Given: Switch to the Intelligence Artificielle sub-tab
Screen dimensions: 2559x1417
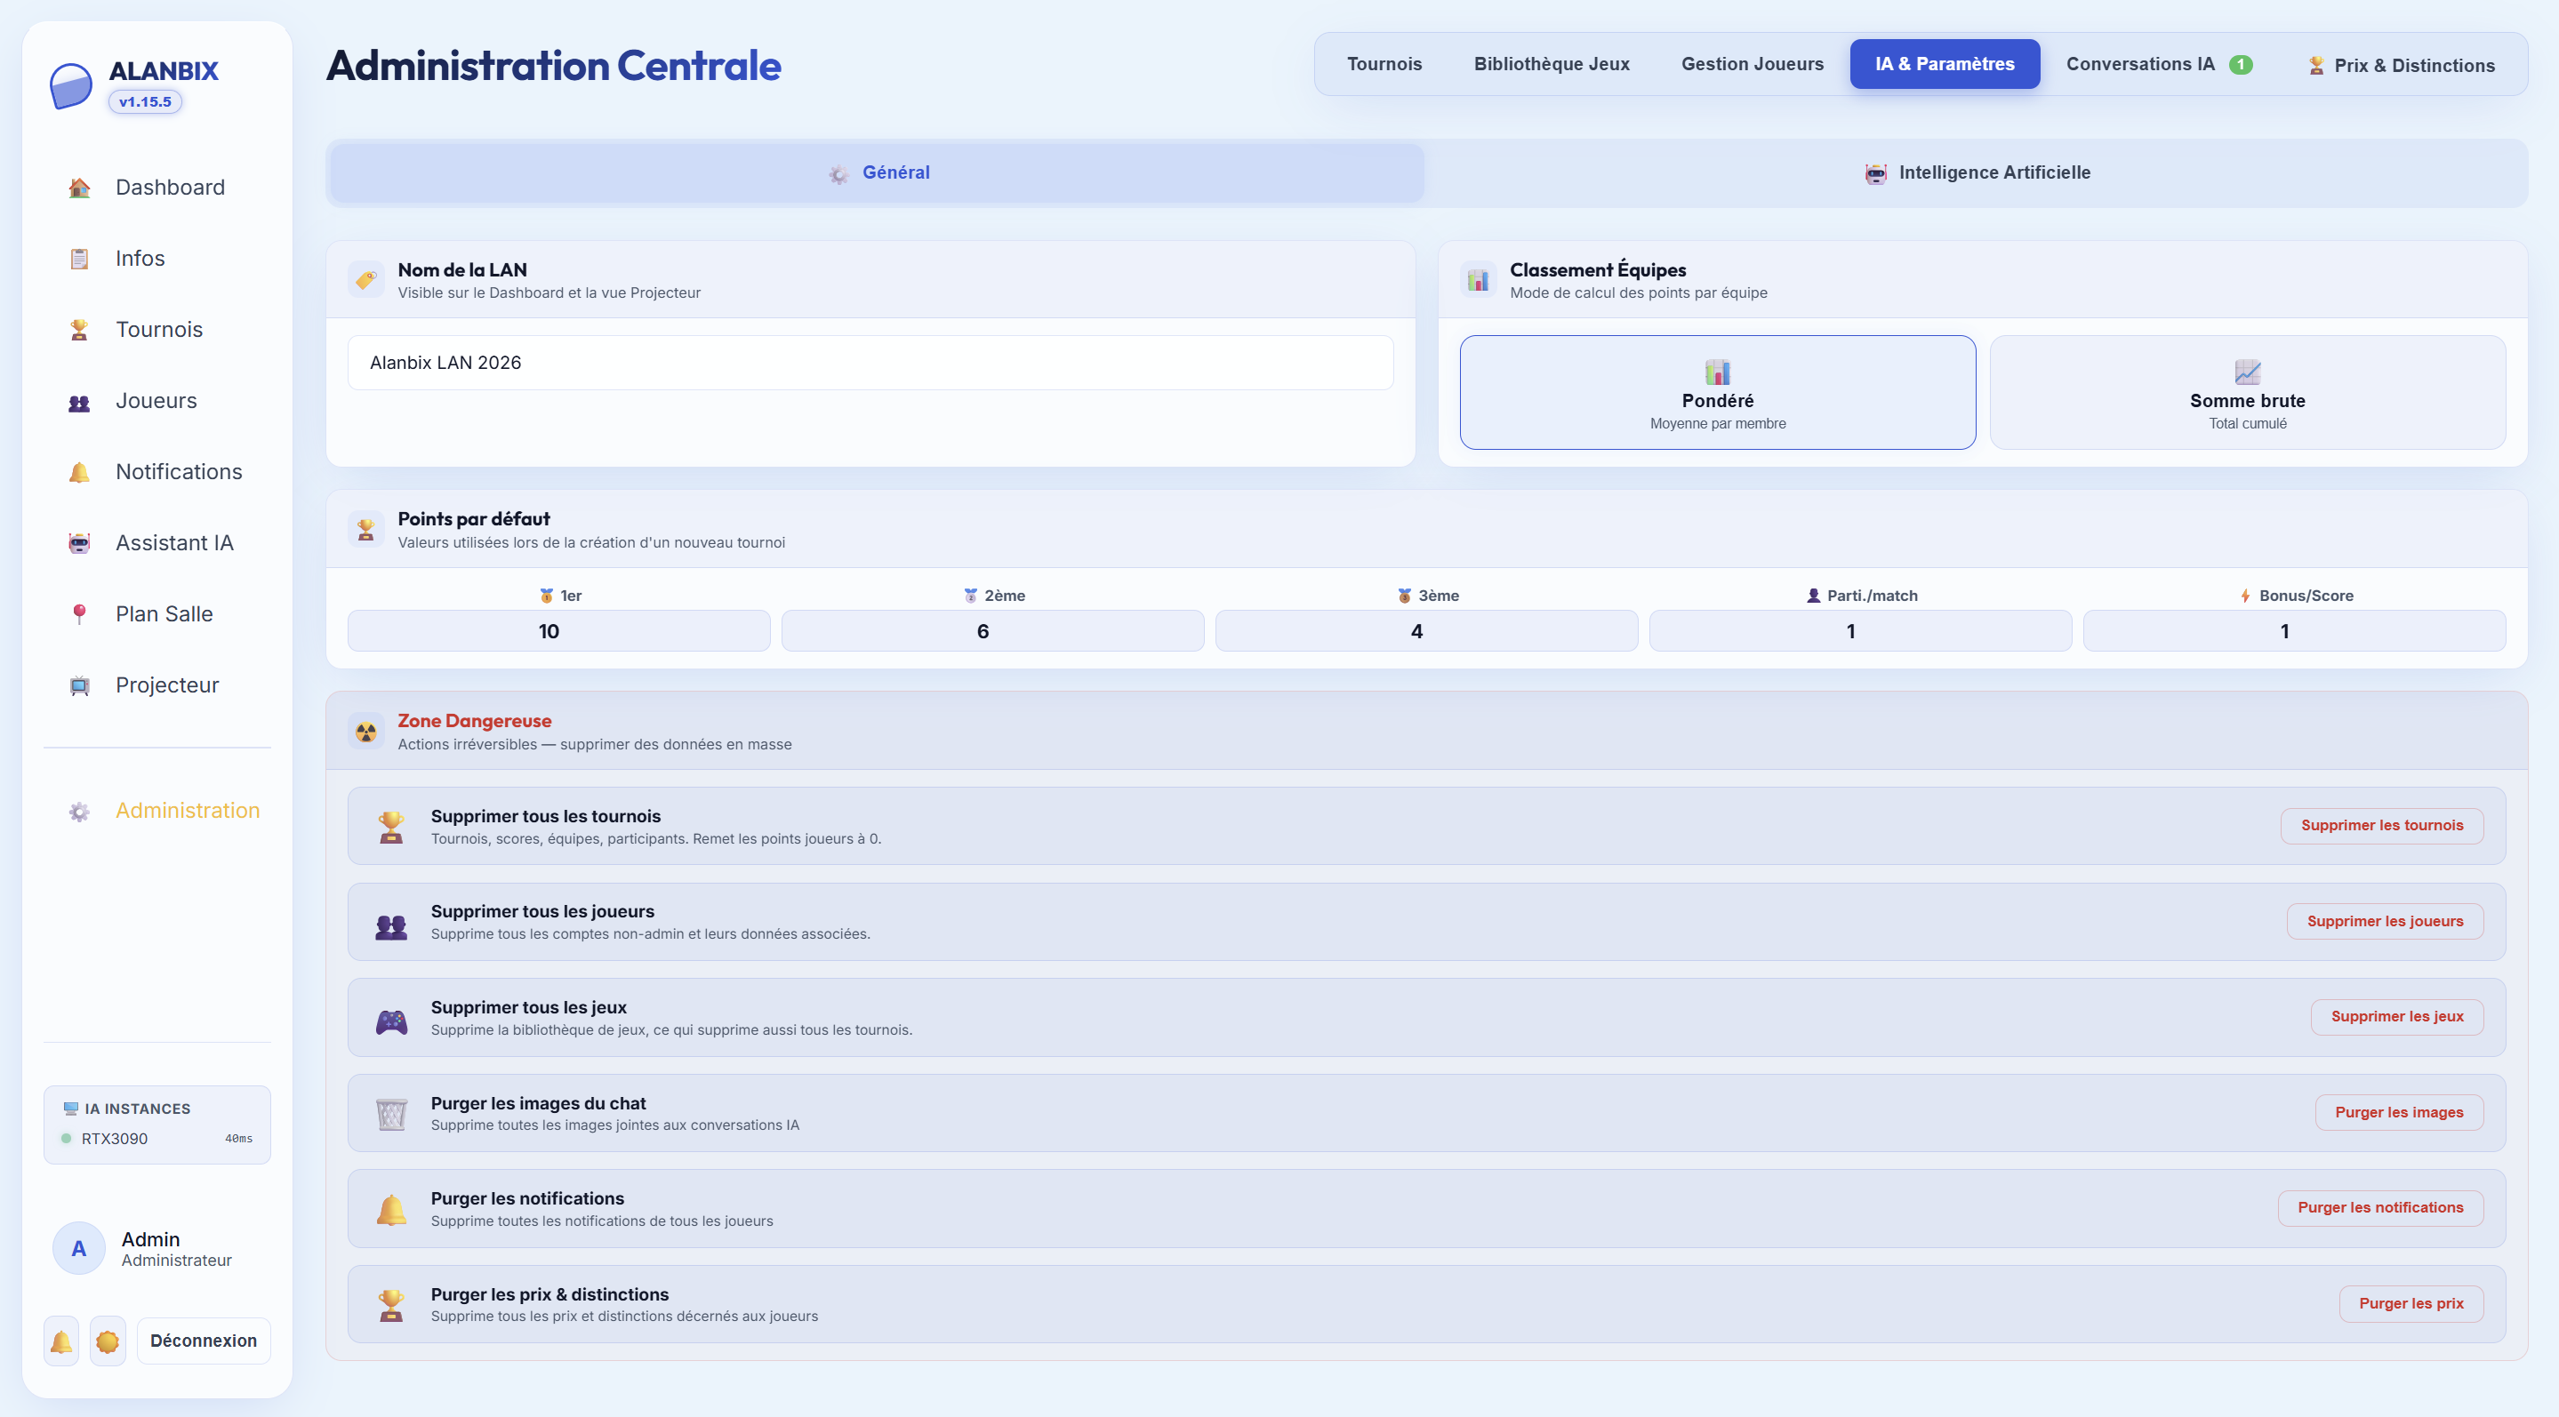Looking at the screenshot, I should click(x=1976, y=172).
